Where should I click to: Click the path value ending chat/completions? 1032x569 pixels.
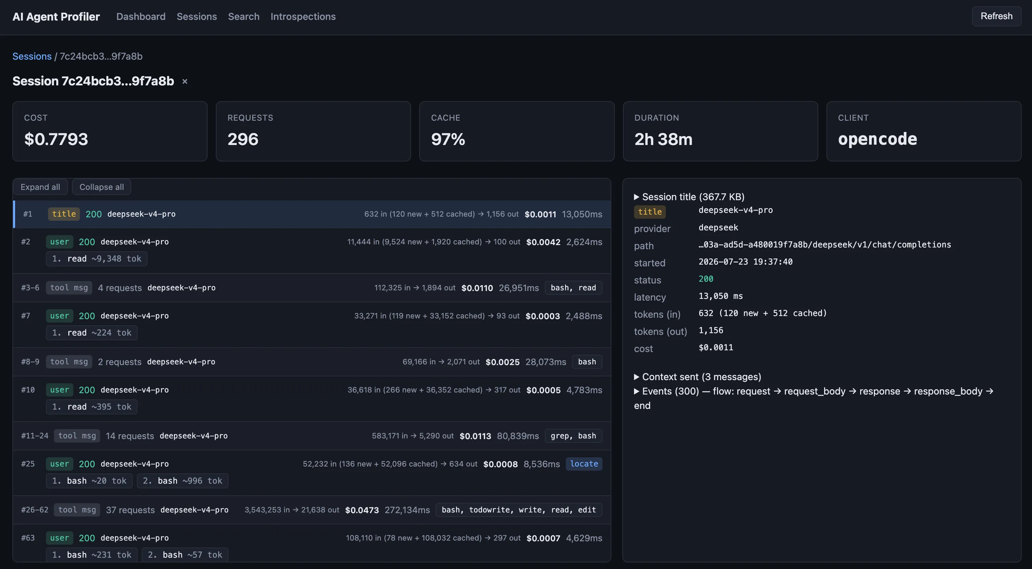point(824,244)
